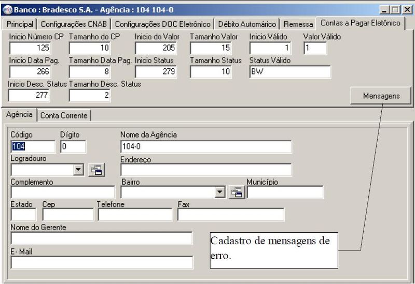Screen dimensions: 415x284
Task: Open Logradouro lookup icon button
Action: [x=96, y=170]
